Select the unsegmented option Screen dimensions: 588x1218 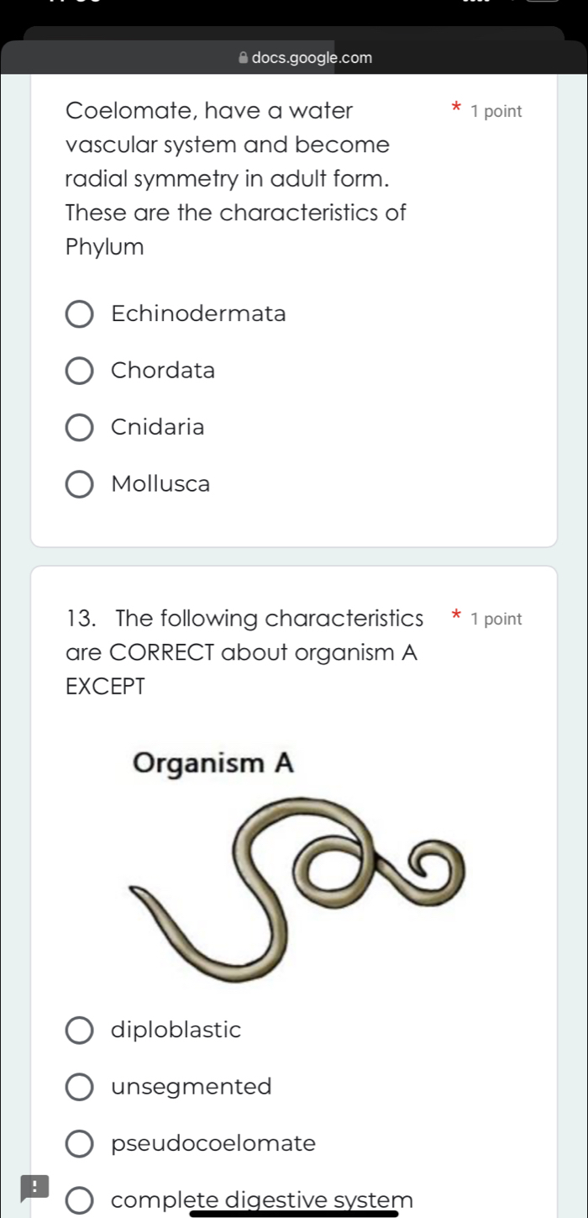click(80, 1088)
